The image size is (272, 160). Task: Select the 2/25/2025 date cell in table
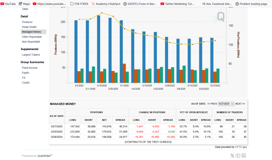point(57,132)
